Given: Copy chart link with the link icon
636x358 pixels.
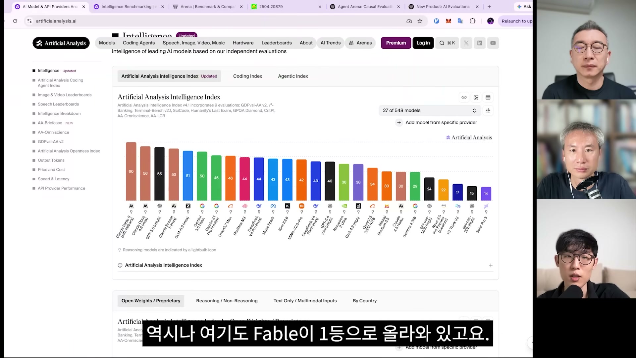Looking at the screenshot, I should [464, 97].
